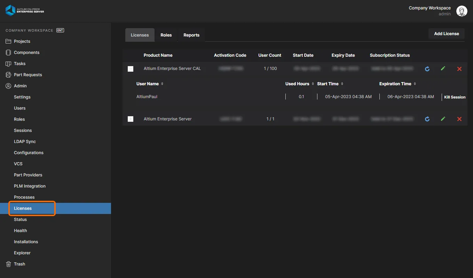The height and width of the screenshot is (278, 473).
Task: Kill Session for AltiumPaul
Action: [x=455, y=97]
